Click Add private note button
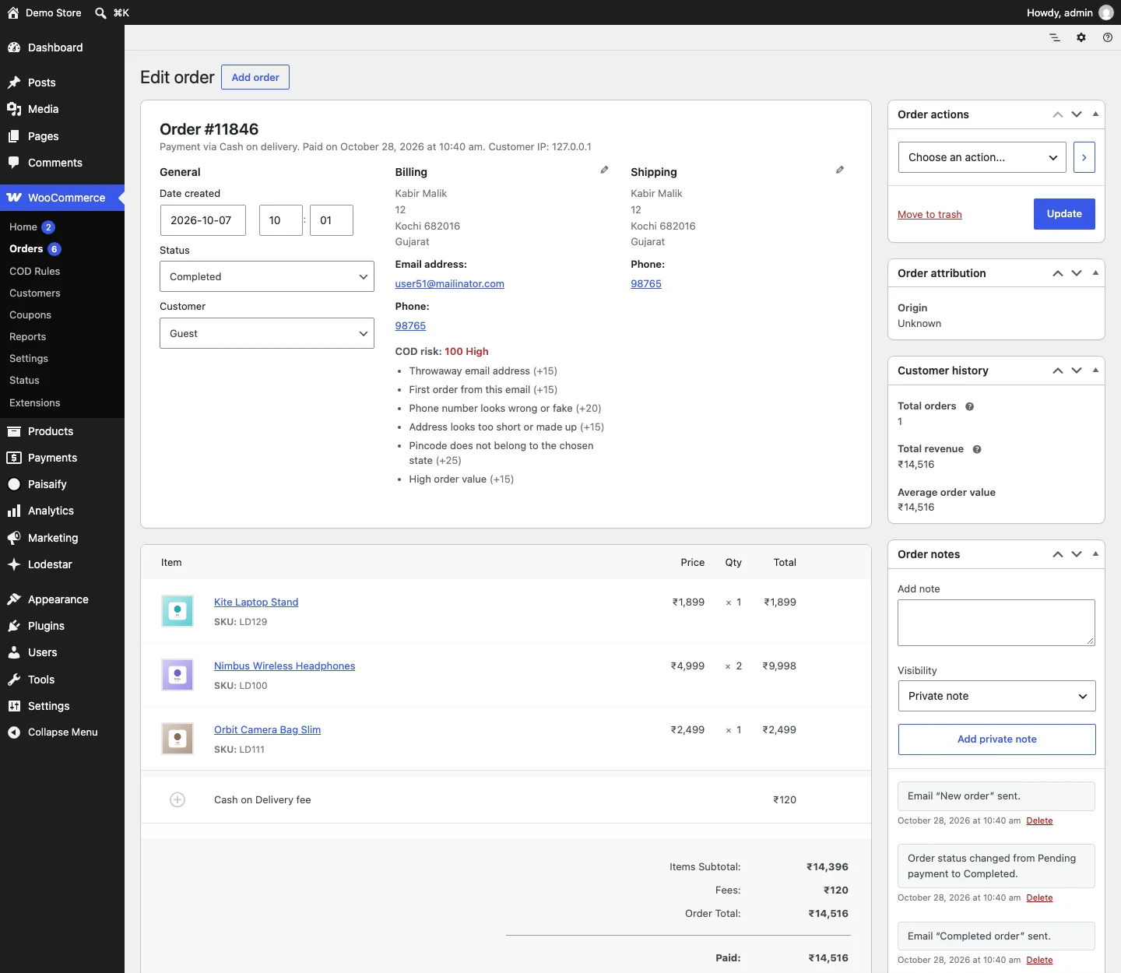The height and width of the screenshot is (973, 1121). [x=996, y=739]
